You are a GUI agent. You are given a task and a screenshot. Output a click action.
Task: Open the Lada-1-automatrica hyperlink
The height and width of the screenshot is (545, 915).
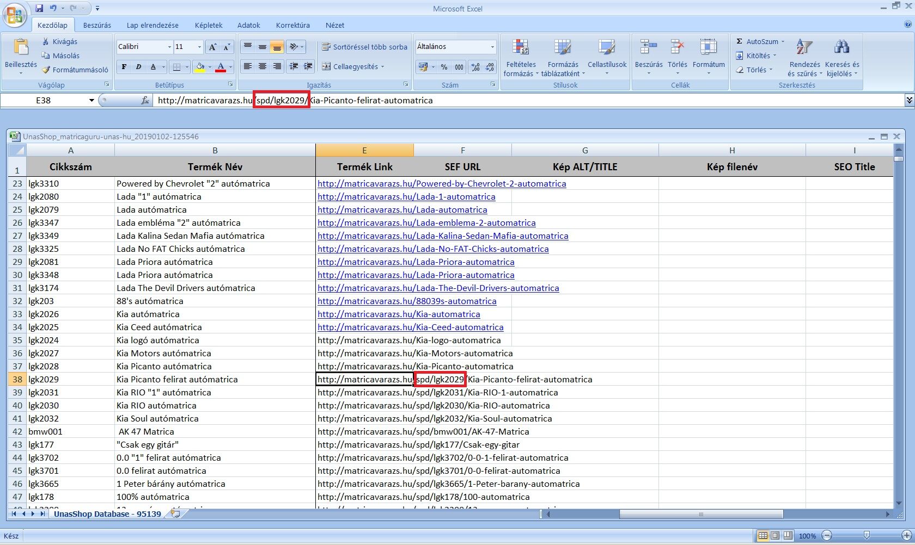(x=406, y=196)
